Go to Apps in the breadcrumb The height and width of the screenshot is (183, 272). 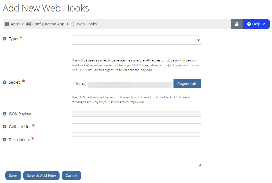point(15,24)
